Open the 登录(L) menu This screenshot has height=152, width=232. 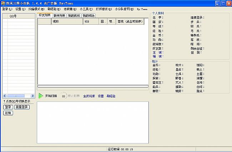click(x=7, y=9)
